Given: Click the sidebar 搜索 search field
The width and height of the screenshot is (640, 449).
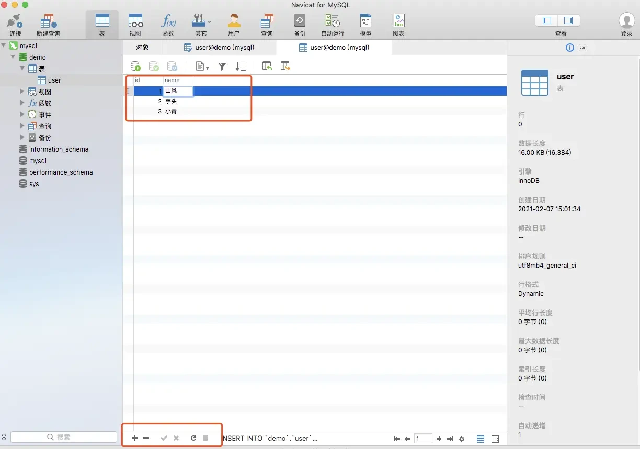Looking at the screenshot, I should 64,437.
